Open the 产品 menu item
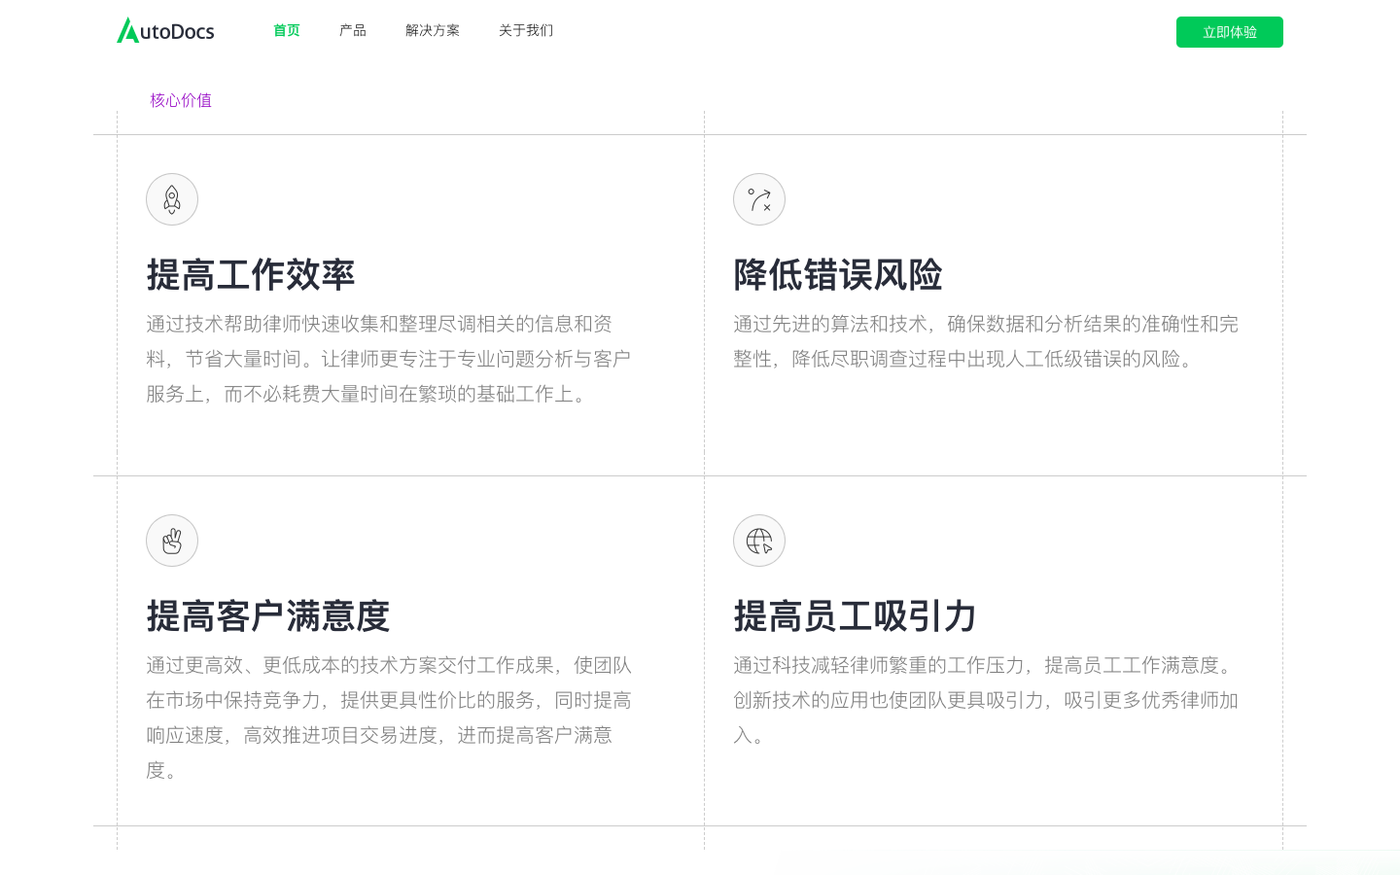Screen dimensions: 1400x875 (x=353, y=30)
